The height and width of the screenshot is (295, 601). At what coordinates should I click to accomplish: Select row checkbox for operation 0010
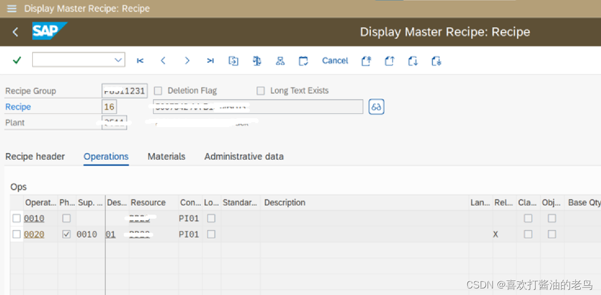[x=16, y=218]
